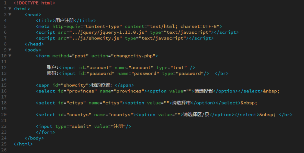Click the value="注册" submit attribute
The width and height of the screenshot is (304, 153).
[x=110, y=126]
